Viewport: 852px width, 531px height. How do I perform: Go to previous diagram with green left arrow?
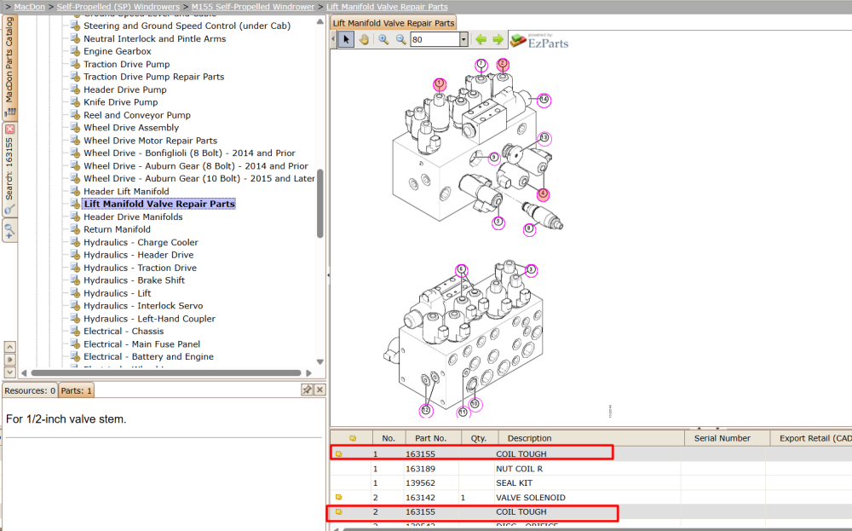point(481,39)
